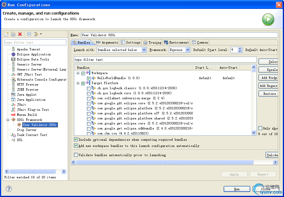
Task: Toggle the Workspace checkbox
Action: click(83, 73)
